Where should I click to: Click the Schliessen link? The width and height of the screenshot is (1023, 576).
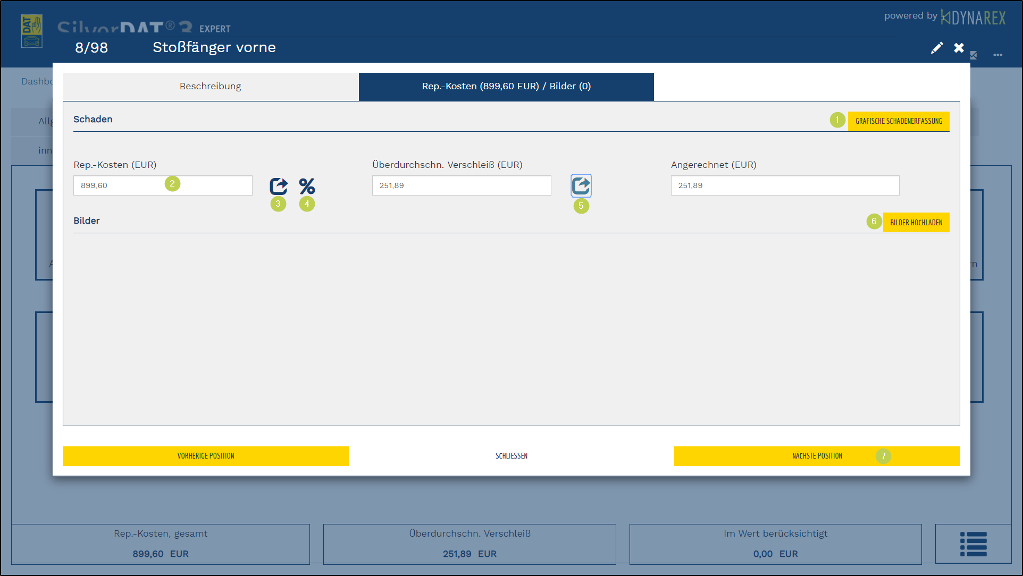[x=511, y=456]
